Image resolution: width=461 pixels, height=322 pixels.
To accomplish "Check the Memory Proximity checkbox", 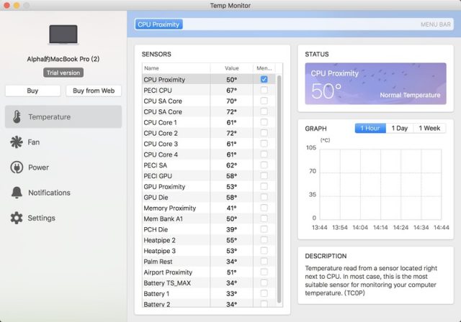I will [x=264, y=208].
